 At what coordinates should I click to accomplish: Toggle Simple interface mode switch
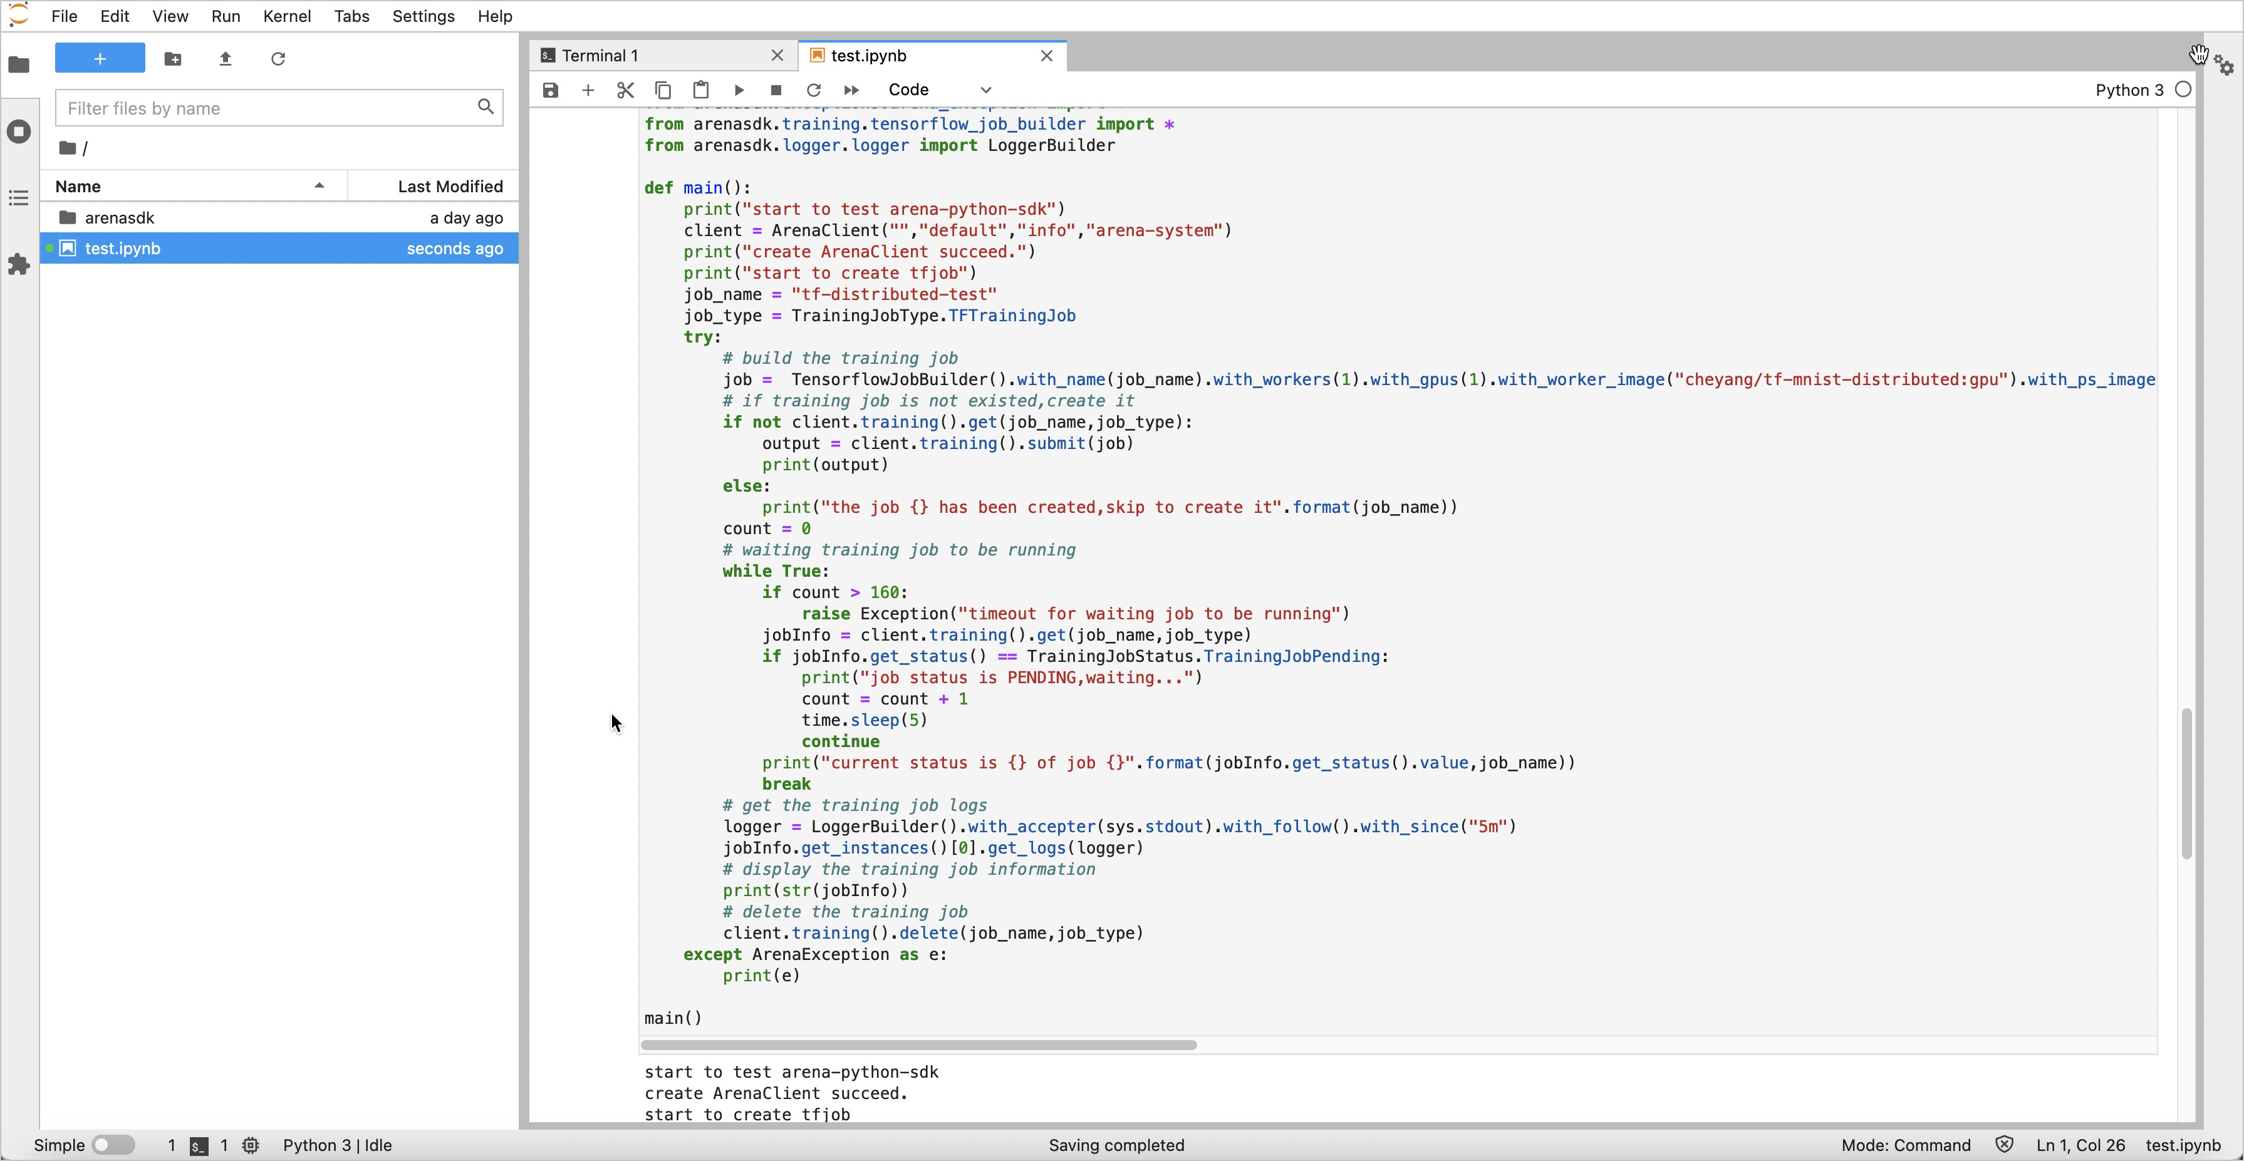point(113,1145)
